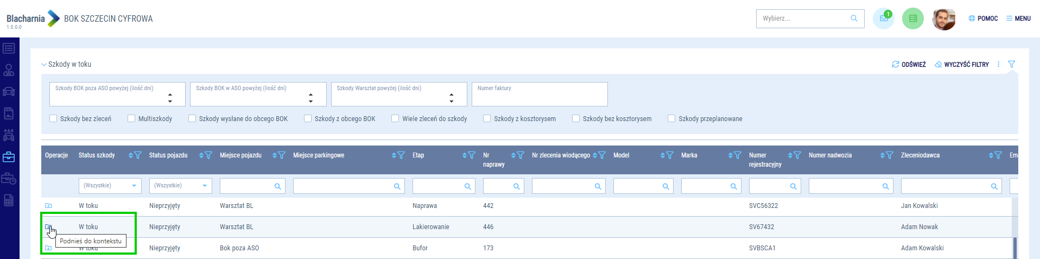
Task: Click the user avatar photo
Action: (943, 19)
